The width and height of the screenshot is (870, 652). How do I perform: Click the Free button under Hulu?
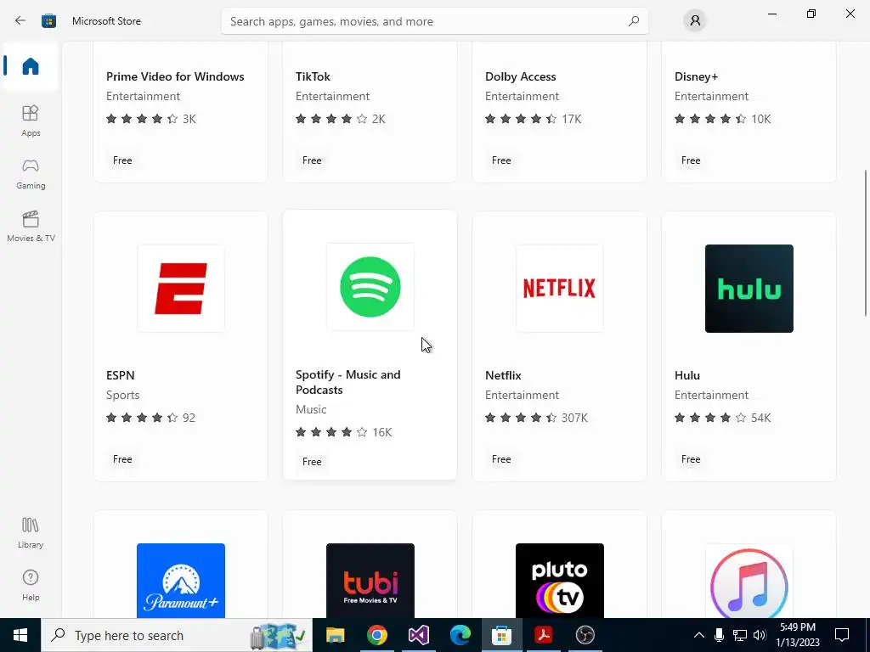click(x=691, y=459)
